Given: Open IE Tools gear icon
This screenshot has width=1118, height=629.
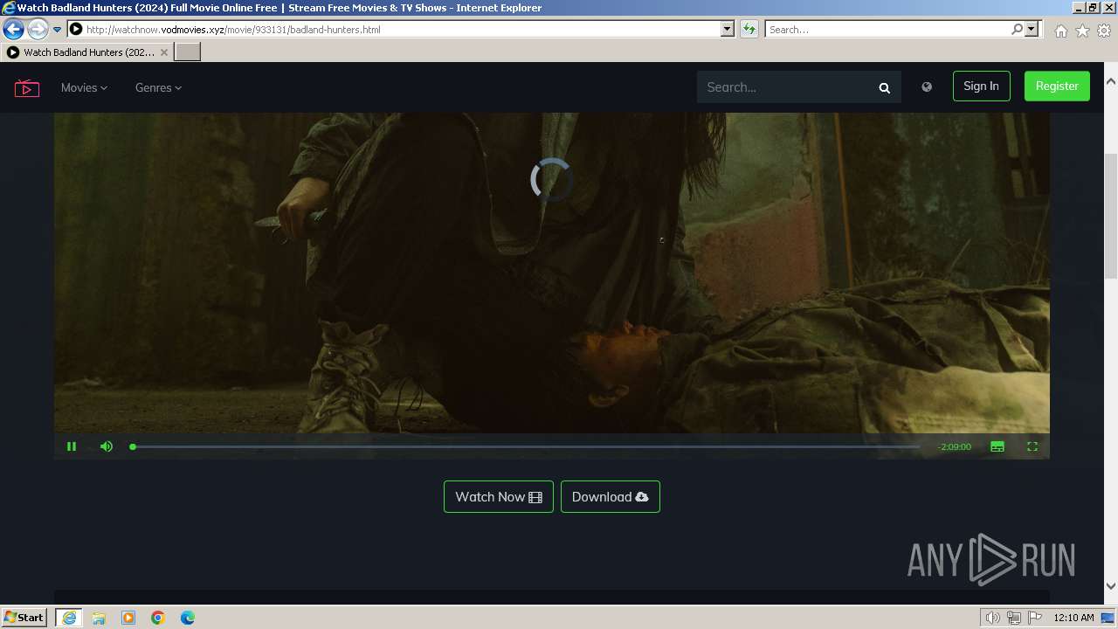Looking at the screenshot, I should click(1104, 31).
